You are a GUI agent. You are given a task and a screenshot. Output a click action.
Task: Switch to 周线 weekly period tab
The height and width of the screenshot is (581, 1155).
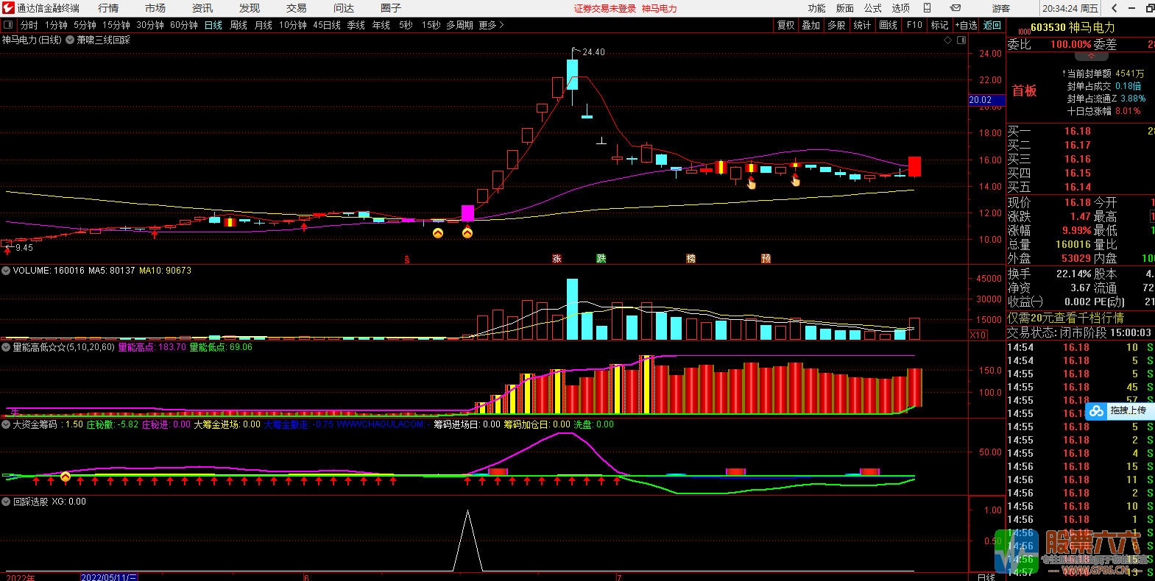[239, 25]
